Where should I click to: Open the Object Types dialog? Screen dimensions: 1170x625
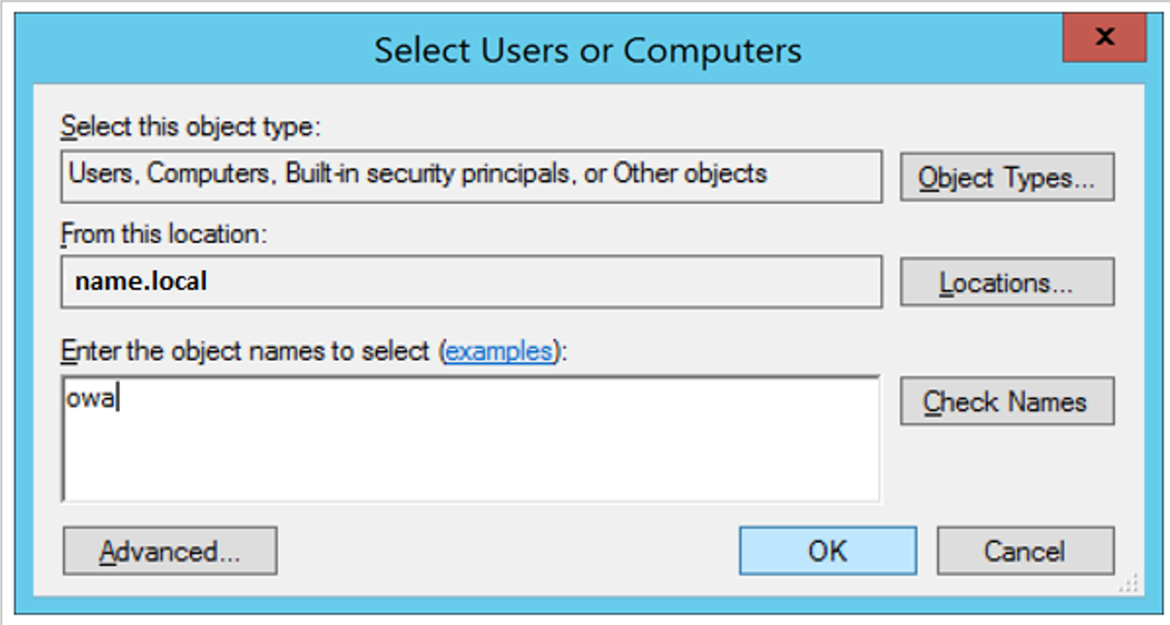(x=1007, y=177)
